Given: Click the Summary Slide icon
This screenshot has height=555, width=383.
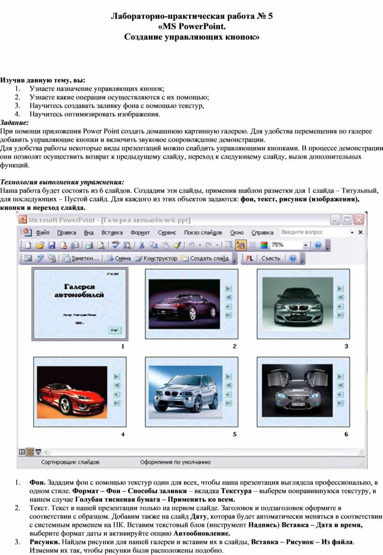Looking at the screenshot, I should point(51,258).
